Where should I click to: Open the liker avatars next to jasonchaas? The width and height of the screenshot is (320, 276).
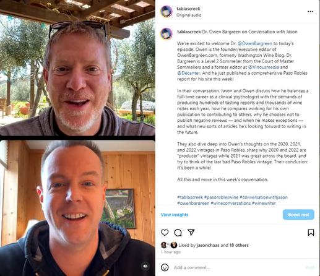coord(169,245)
